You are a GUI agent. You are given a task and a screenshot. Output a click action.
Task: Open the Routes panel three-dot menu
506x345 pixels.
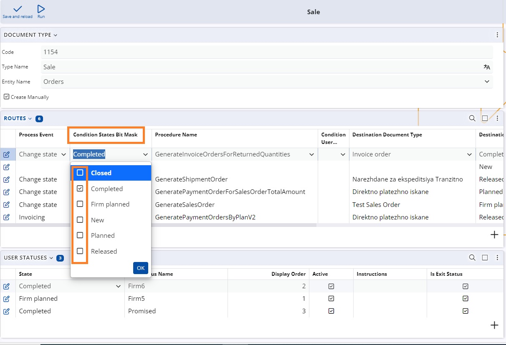(497, 118)
